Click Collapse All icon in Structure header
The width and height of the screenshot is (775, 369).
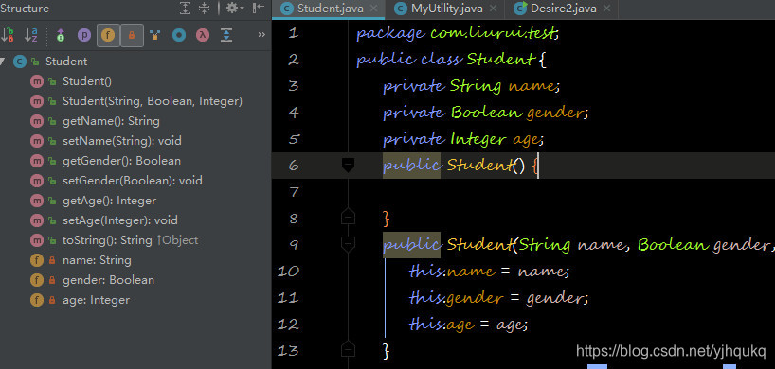(204, 8)
